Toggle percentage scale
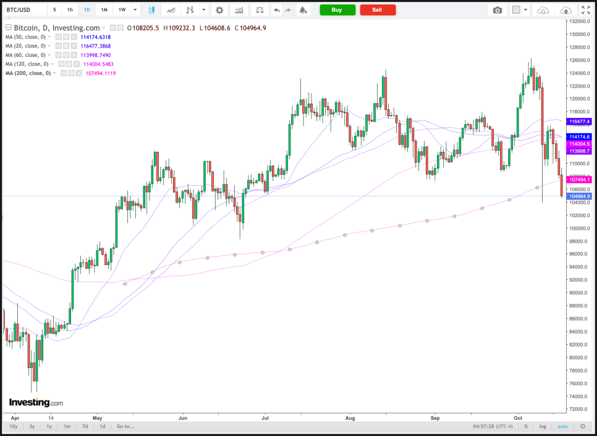Viewport: 597px width, 436px height. coord(526,426)
